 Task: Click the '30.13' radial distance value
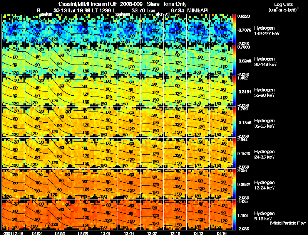60,10
